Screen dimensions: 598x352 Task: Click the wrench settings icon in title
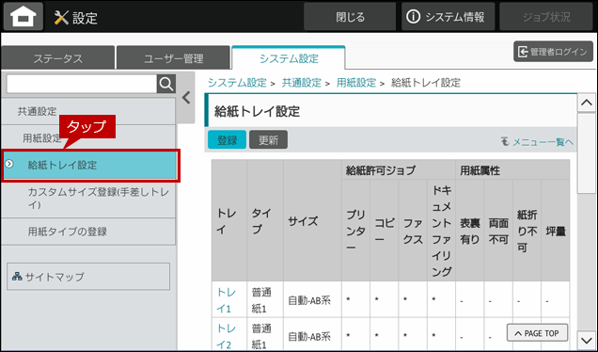coord(61,18)
